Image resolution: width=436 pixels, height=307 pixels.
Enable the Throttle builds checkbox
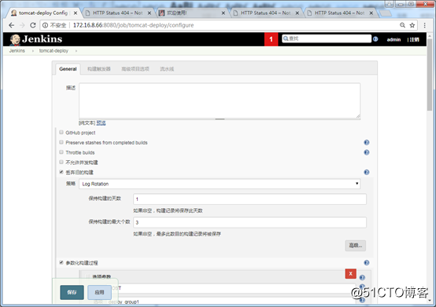(x=61, y=152)
